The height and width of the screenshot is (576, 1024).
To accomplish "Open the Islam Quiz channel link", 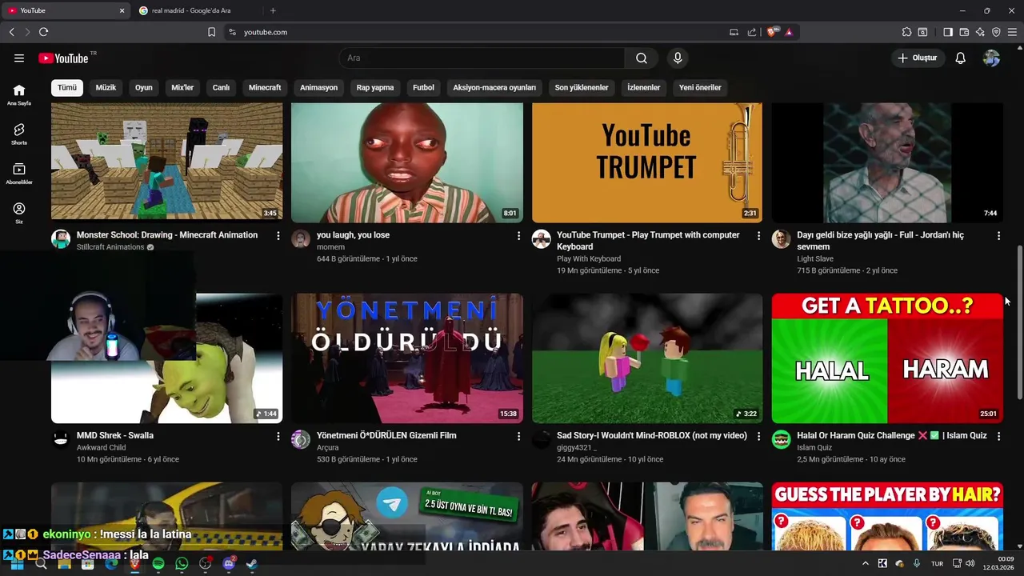I will pos(814,448).
